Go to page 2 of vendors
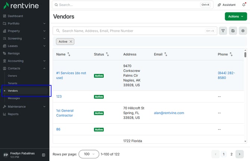The height and width of the screenshot is (161, 250). point(231,154)
